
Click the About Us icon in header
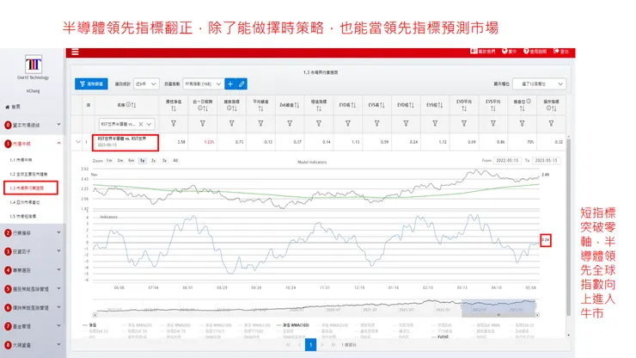pos(473,51)
